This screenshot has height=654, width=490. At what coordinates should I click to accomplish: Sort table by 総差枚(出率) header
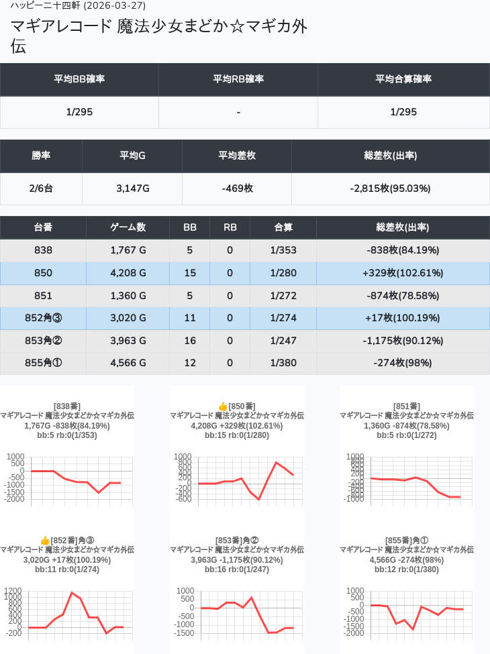[x=403, y=227]
